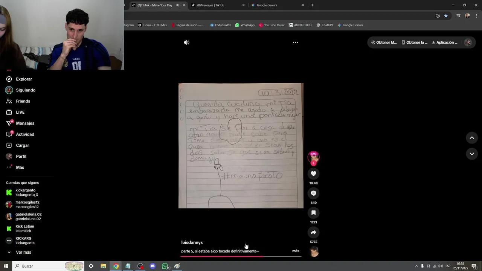The height and width of the screenshot is (271, 482).
Task: Open the comments with the 640 bubble
Action: point(313,193)
